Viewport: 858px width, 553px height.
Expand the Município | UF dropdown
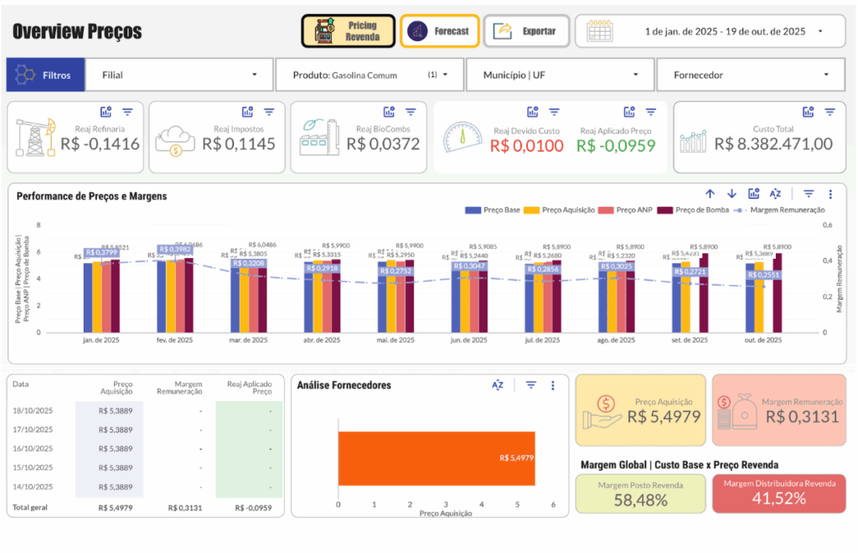(x=560, y=75)
